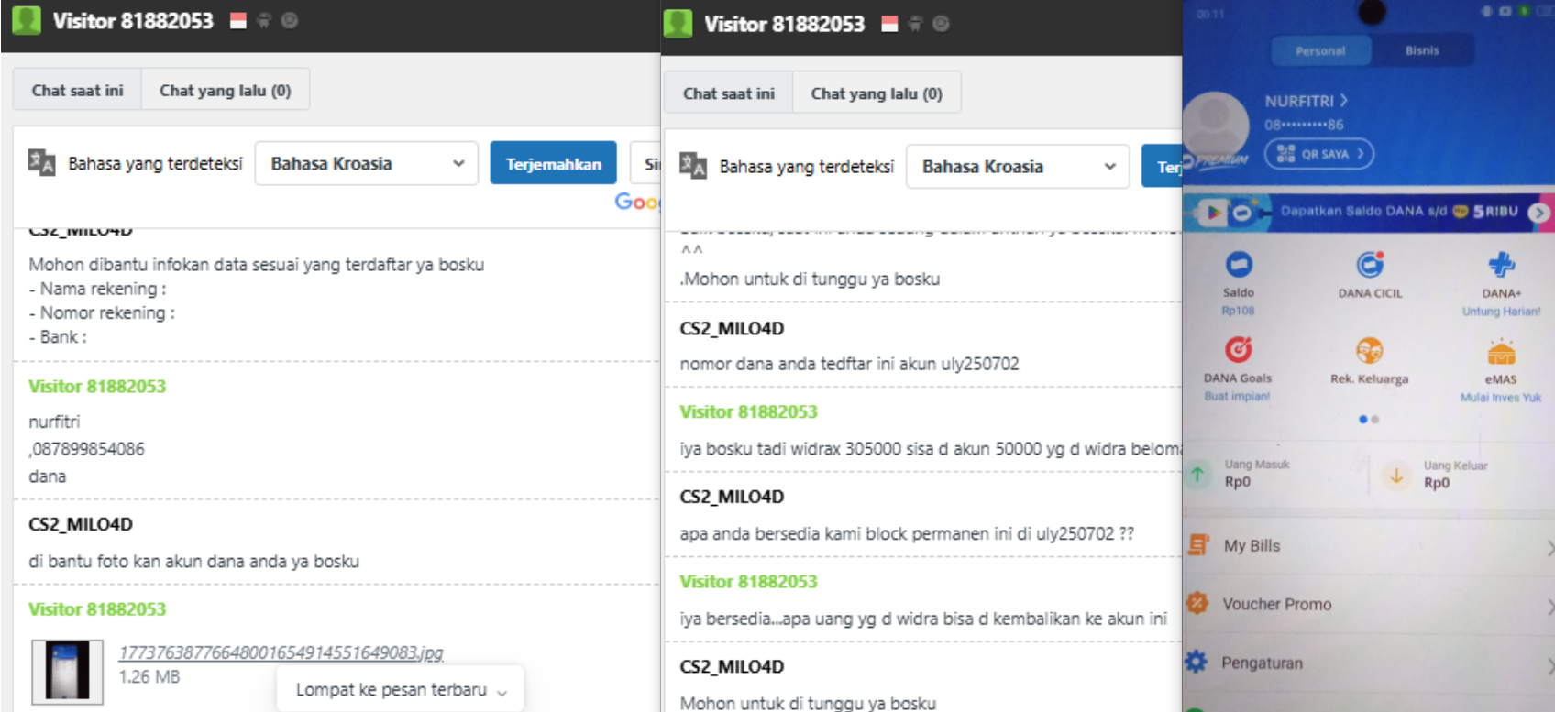Select Chat saat ini tab in middle window
Viewport: 1555px width, 712px height.
pos(728,93)
